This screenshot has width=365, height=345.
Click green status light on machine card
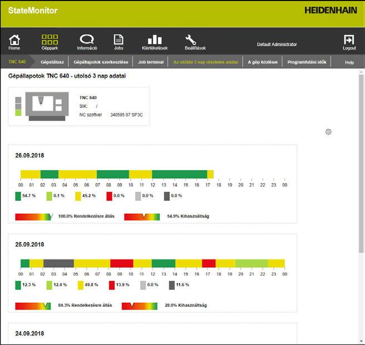tap(18, 113)
